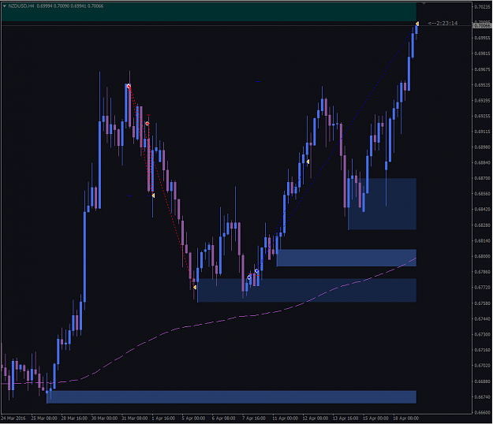
Task: Click the NZDUSD,H4 chart title
Action: [21, 6]
